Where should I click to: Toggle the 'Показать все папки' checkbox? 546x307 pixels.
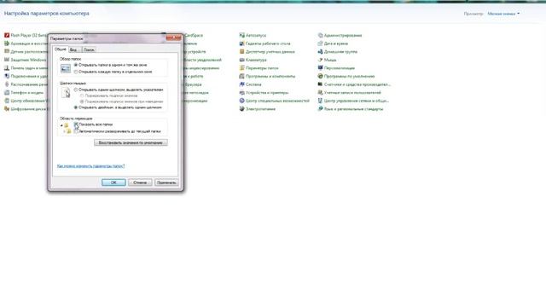tap(76, 125)
